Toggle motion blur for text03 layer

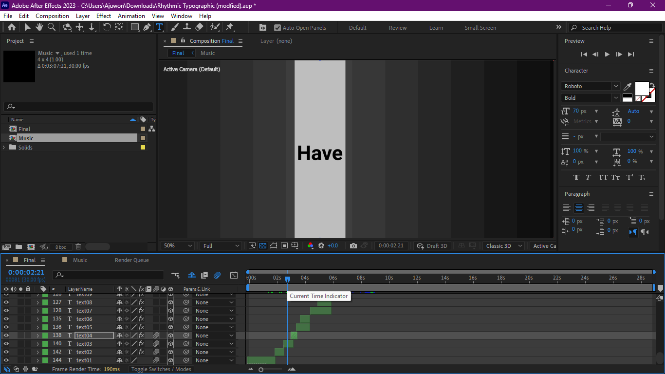[156, 344]
